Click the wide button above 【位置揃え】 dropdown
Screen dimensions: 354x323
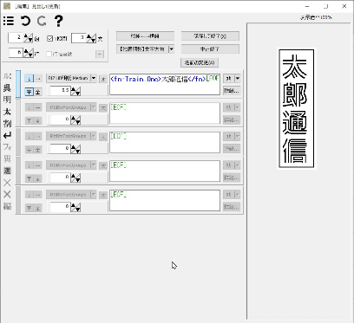[x=145, y=36]
